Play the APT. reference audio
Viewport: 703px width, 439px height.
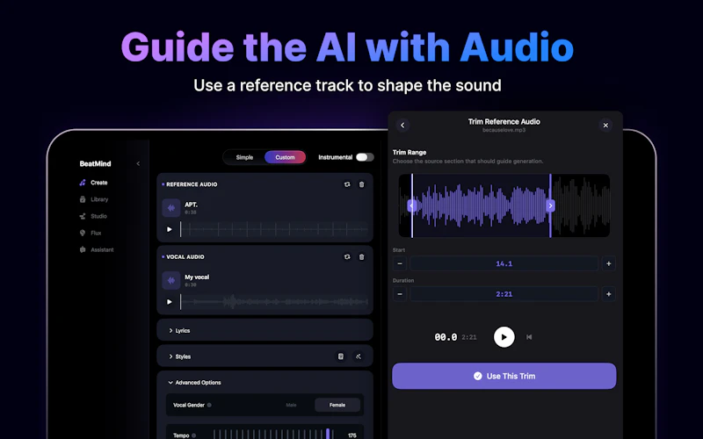170,229
